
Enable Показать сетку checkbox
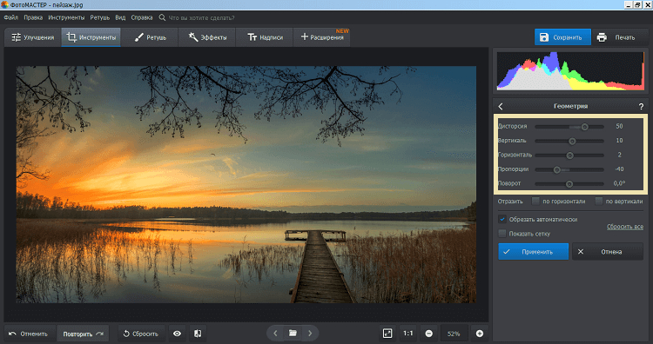502,234
